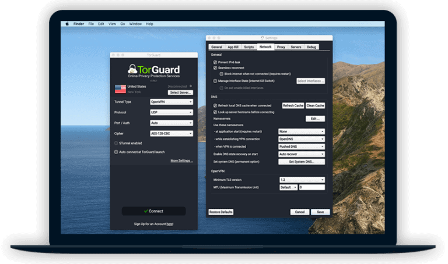Open the Port / Auth dropdown
Image resolution: width=448 pixels, height=264 pixels.
[171, 123]
